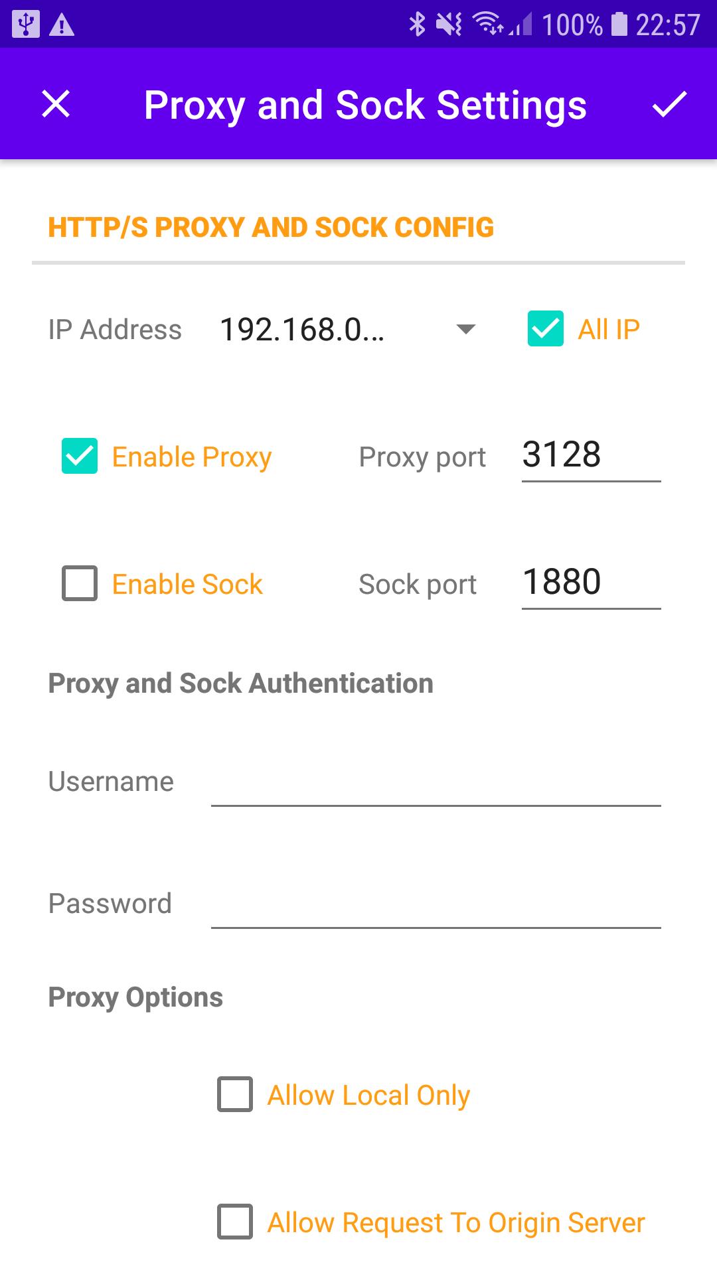Focus the Username input field
Screen dimensions: 717x1274
pyautogui.click(x=436, y=783)
